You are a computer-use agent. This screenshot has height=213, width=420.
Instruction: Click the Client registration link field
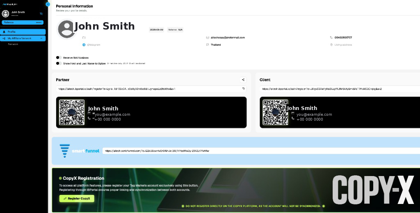coord(340,89)
